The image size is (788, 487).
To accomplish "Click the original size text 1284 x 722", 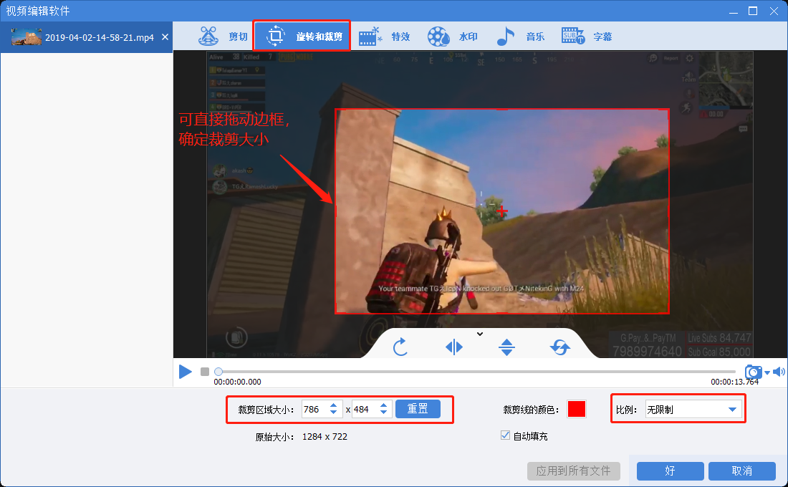I will point(325,437).
